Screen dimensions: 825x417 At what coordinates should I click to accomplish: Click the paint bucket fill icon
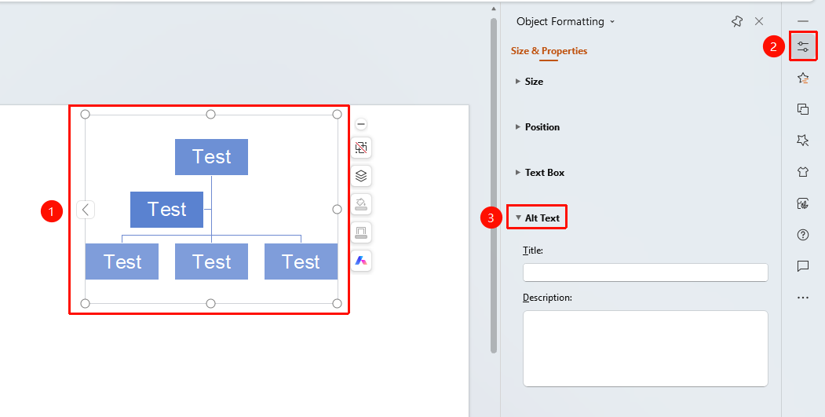click(x=361, y=203)
